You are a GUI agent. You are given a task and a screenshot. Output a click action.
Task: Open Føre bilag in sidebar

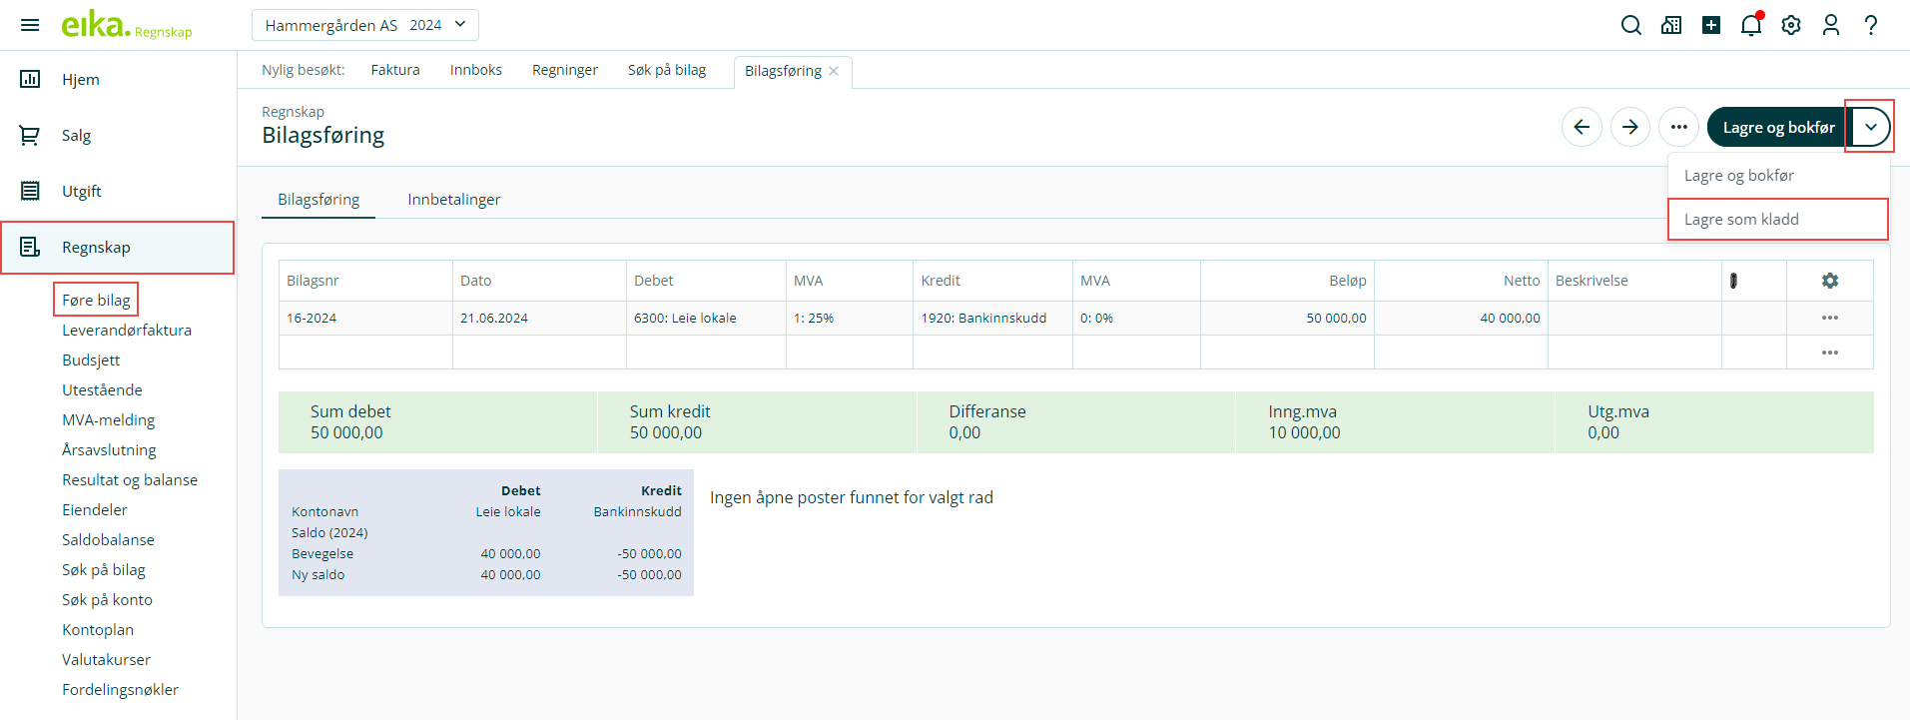point(96,300)
